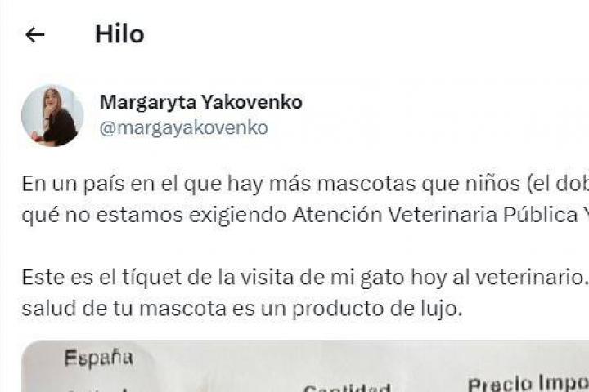Click the line starting 'qué no estamos exigiendo'

[x=305, y=215]
